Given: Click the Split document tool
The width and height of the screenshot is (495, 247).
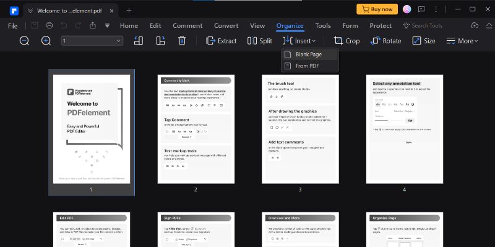Looking at the screenshot, I should [x=260, y=41].
